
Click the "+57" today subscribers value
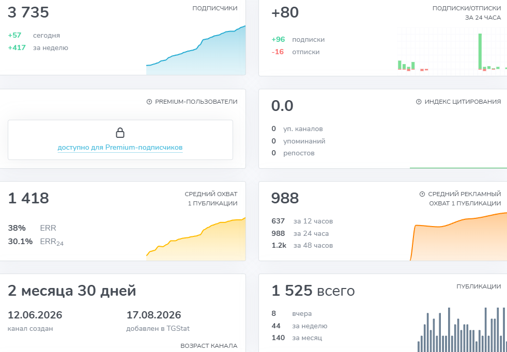pos(14,35)
